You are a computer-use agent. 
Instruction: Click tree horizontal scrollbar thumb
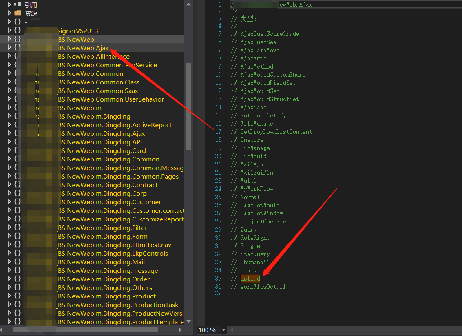[x=86, y=330]
